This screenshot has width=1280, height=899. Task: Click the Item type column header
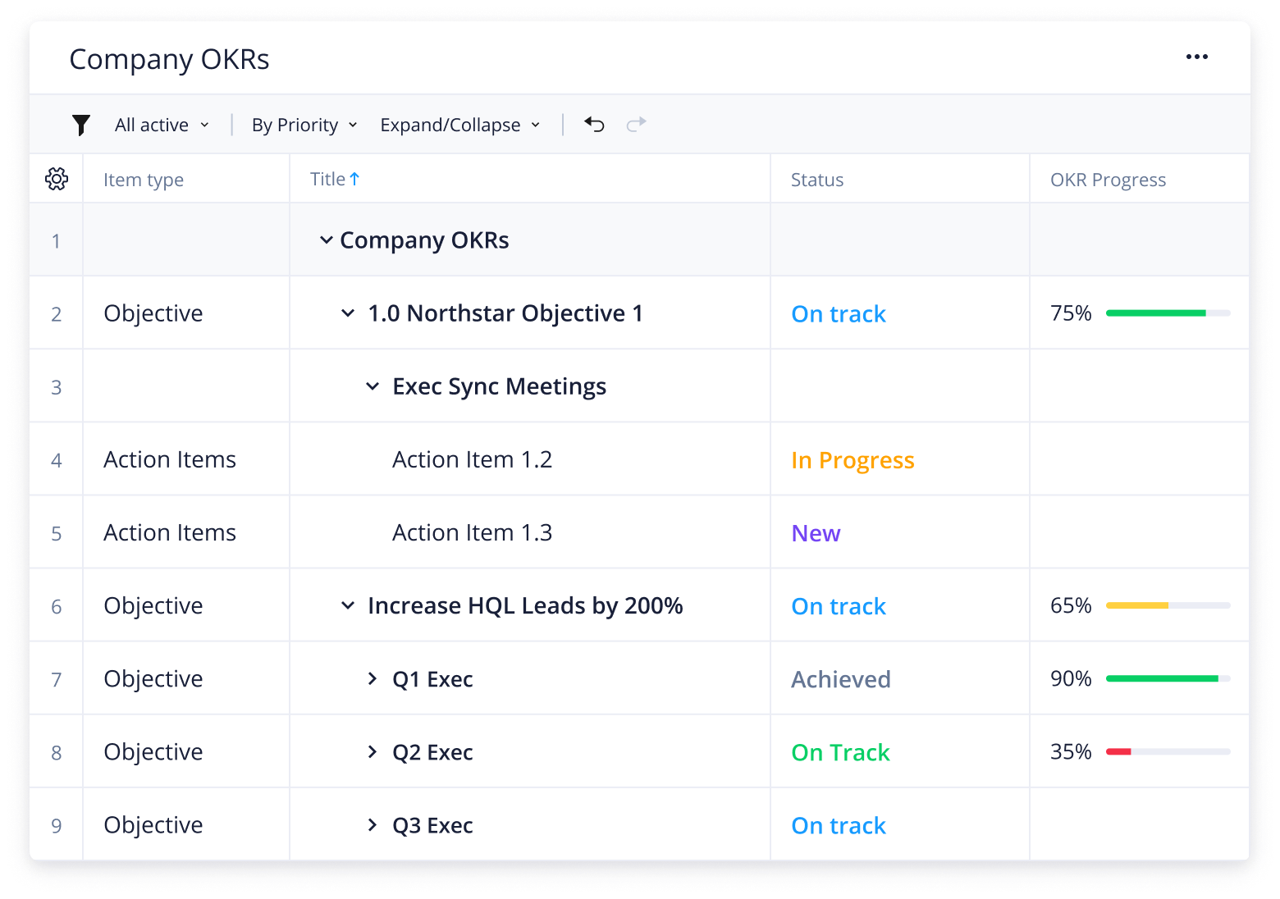coord(144,180)
